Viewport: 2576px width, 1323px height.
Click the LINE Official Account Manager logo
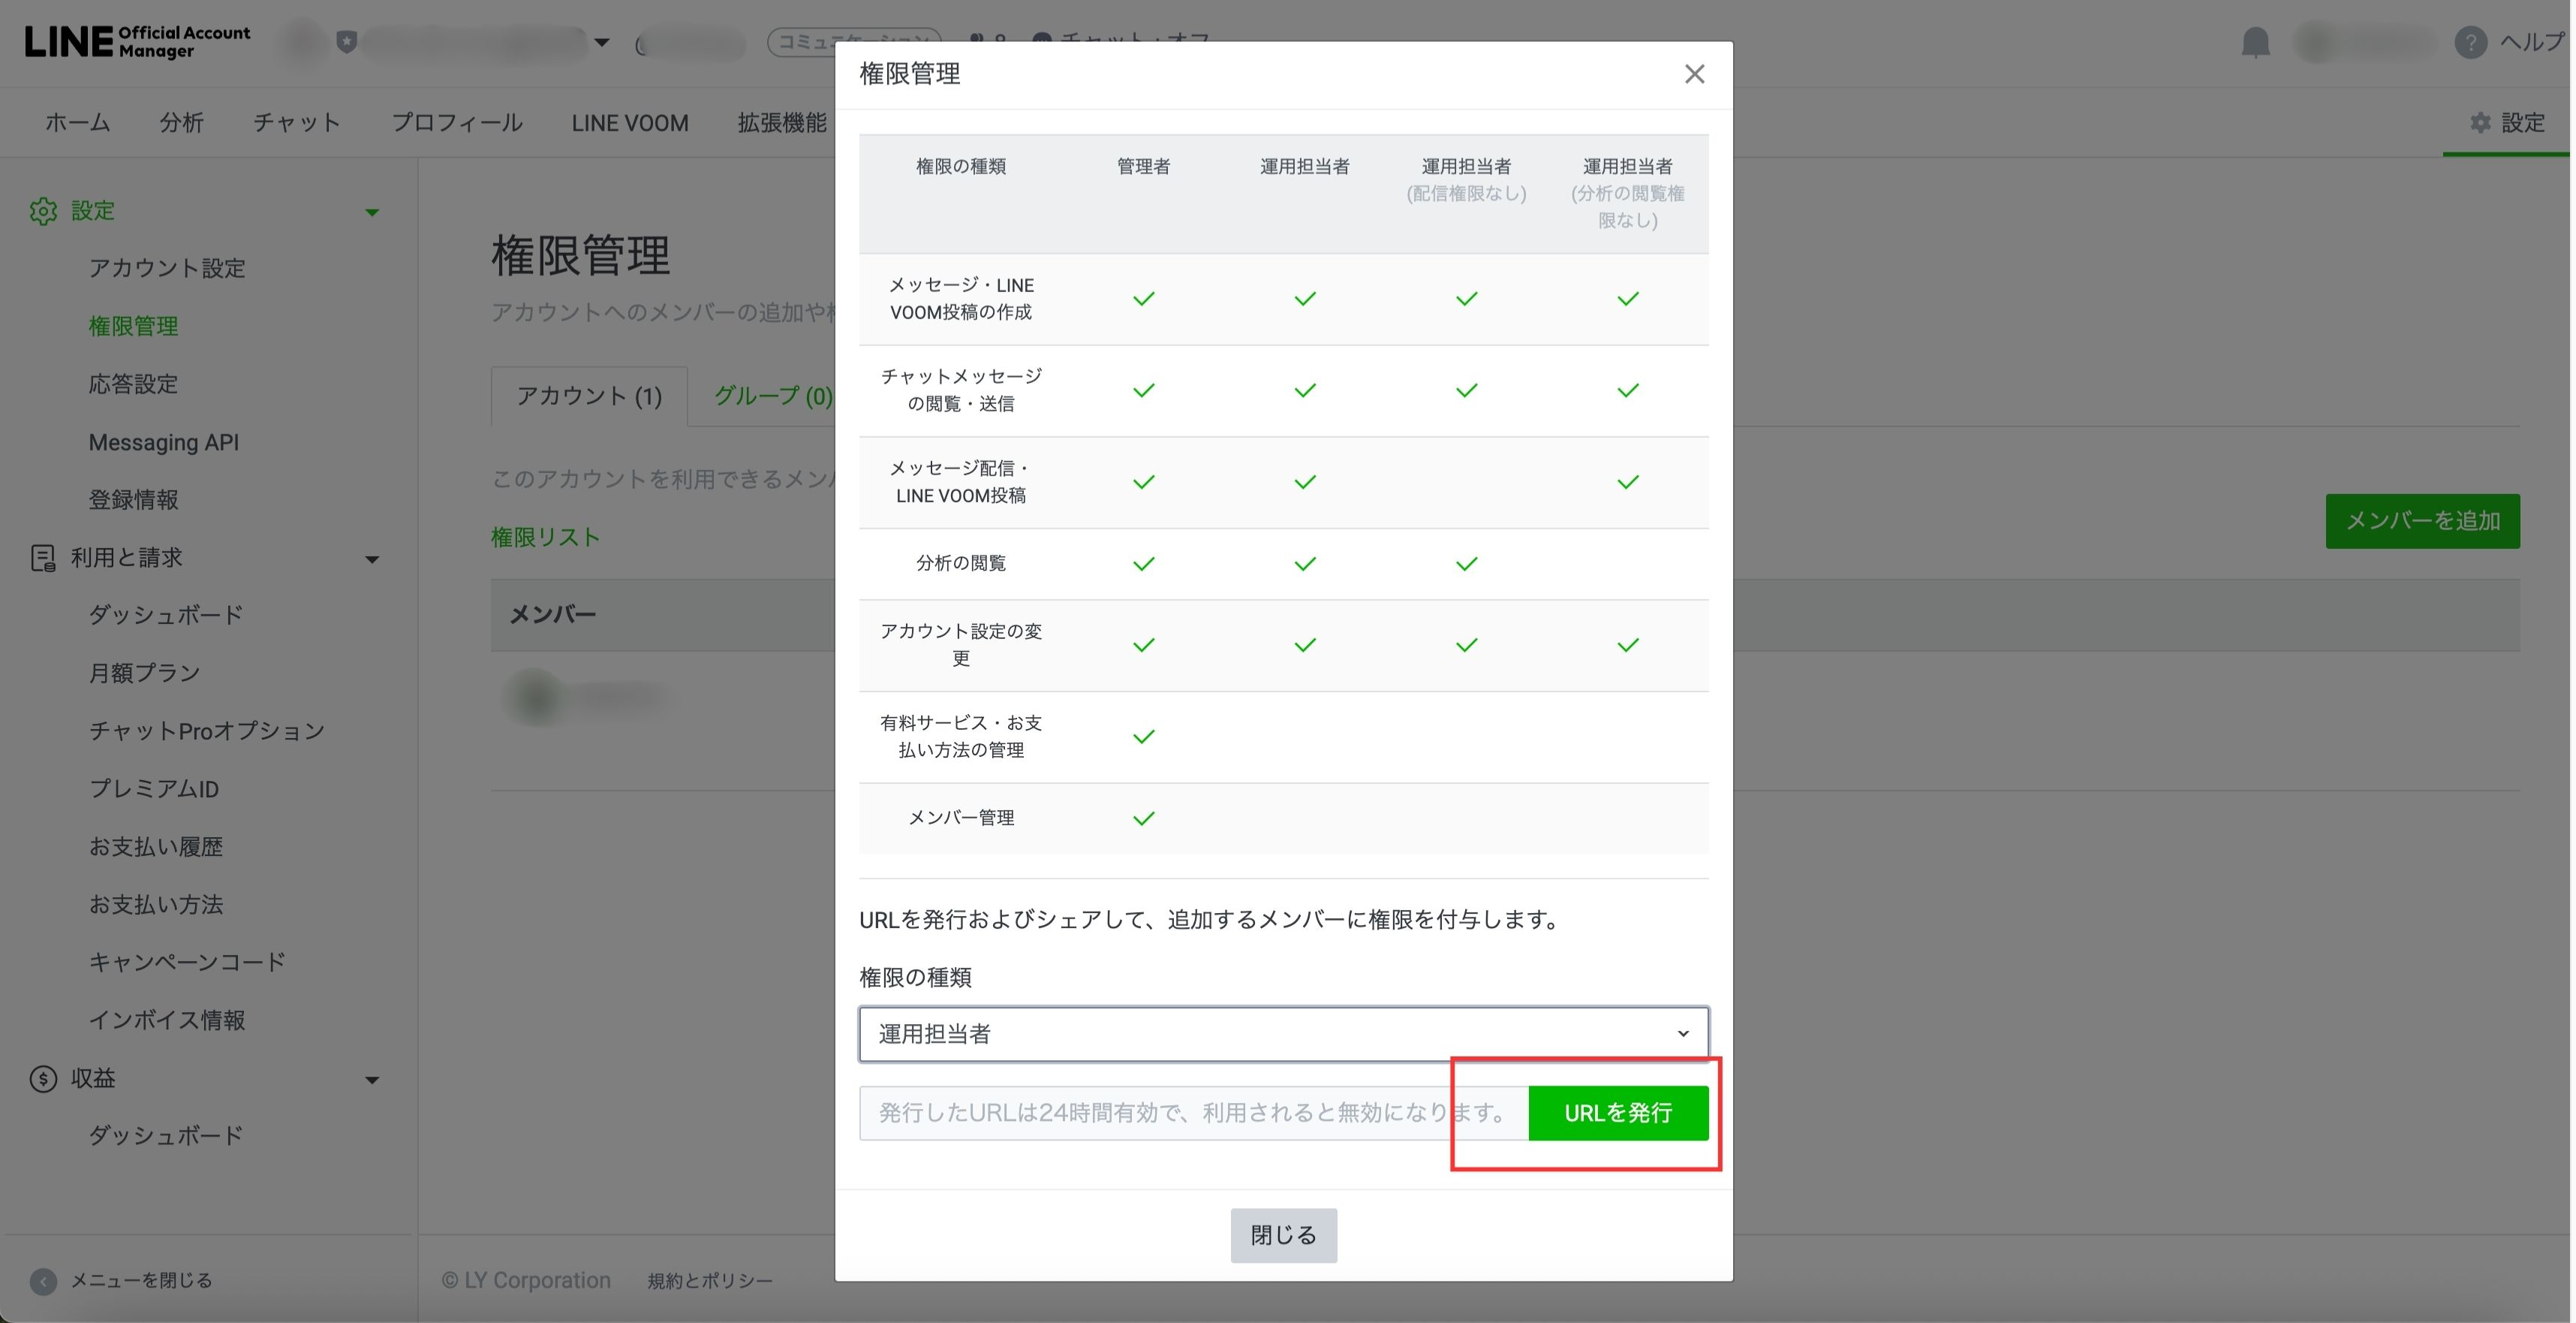pyautogui.click(x=138, y=42)
